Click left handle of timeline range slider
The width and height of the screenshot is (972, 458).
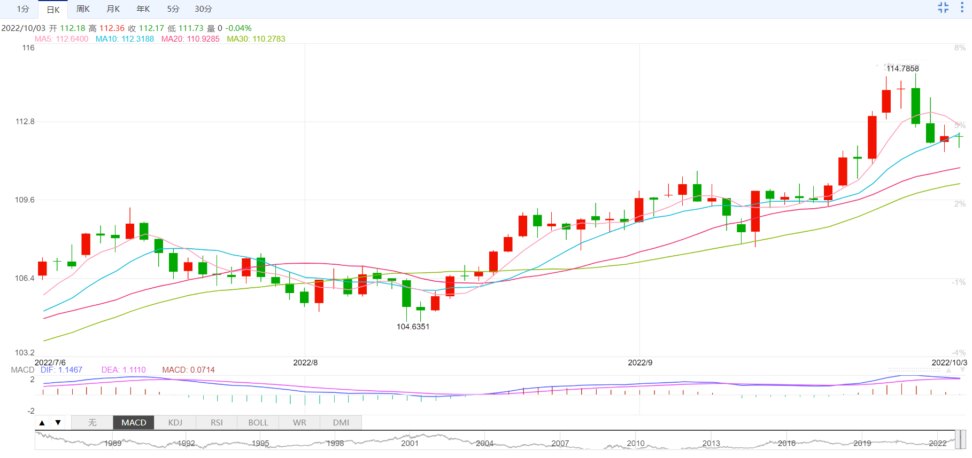[x=958, y=440]
